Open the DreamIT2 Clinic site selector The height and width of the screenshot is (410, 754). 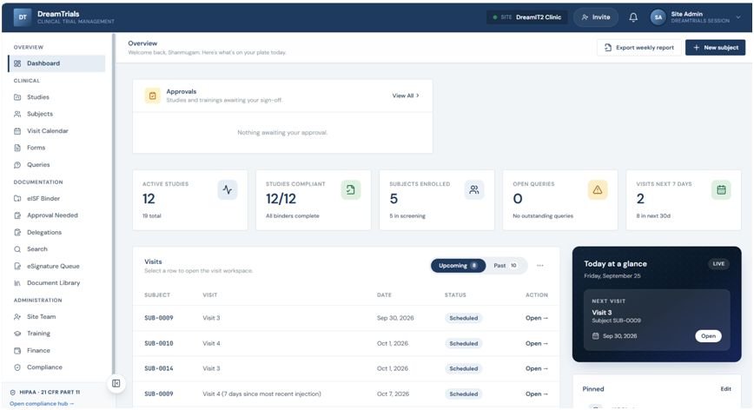pyautogui.click(x=527, y=17)
